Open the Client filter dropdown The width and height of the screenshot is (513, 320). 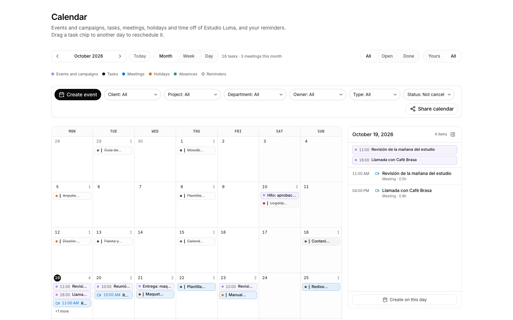coord(133,95)
